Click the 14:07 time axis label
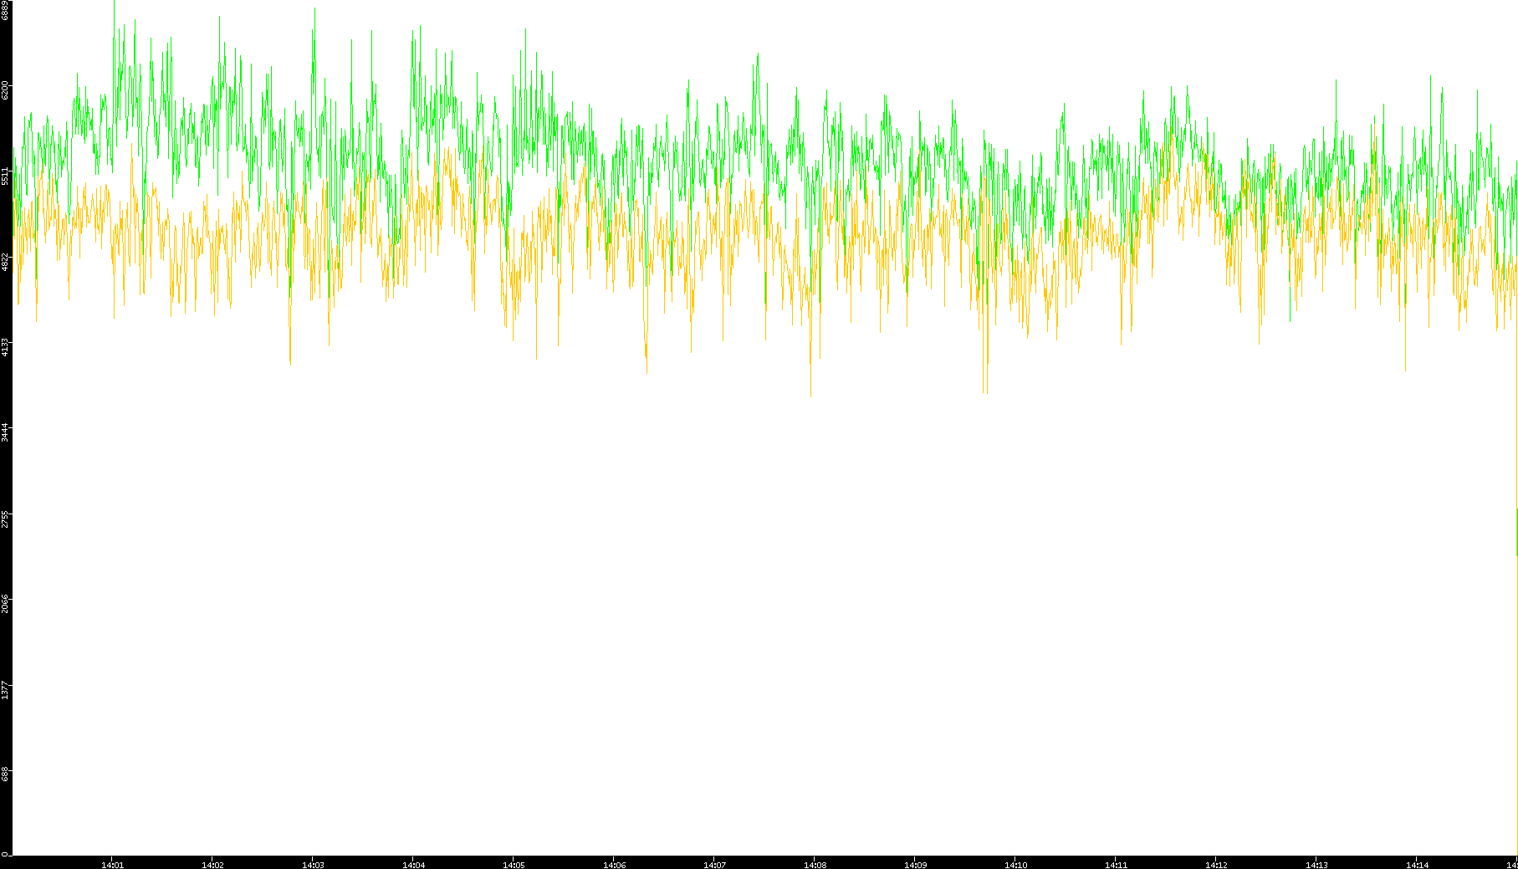1518x869 pixels. pyautogui.click(x=714, y=865)
